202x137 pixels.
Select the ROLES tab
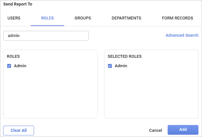(47, 18)
